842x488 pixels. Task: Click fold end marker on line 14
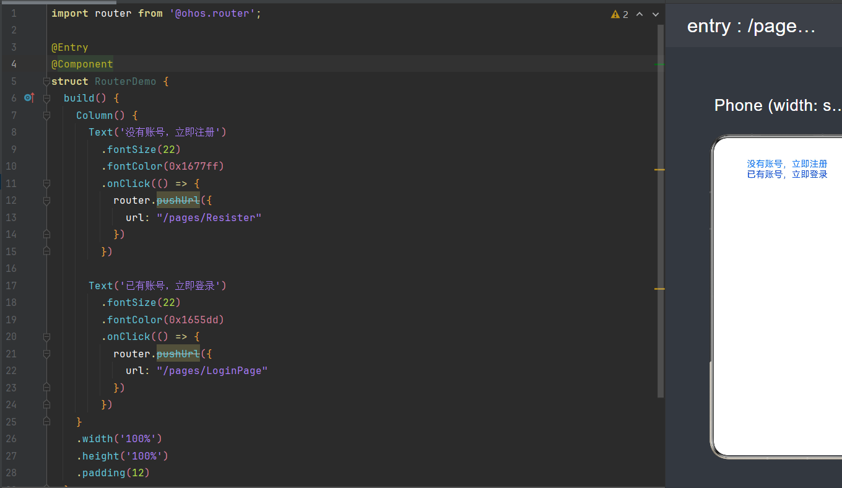point(46,235)
